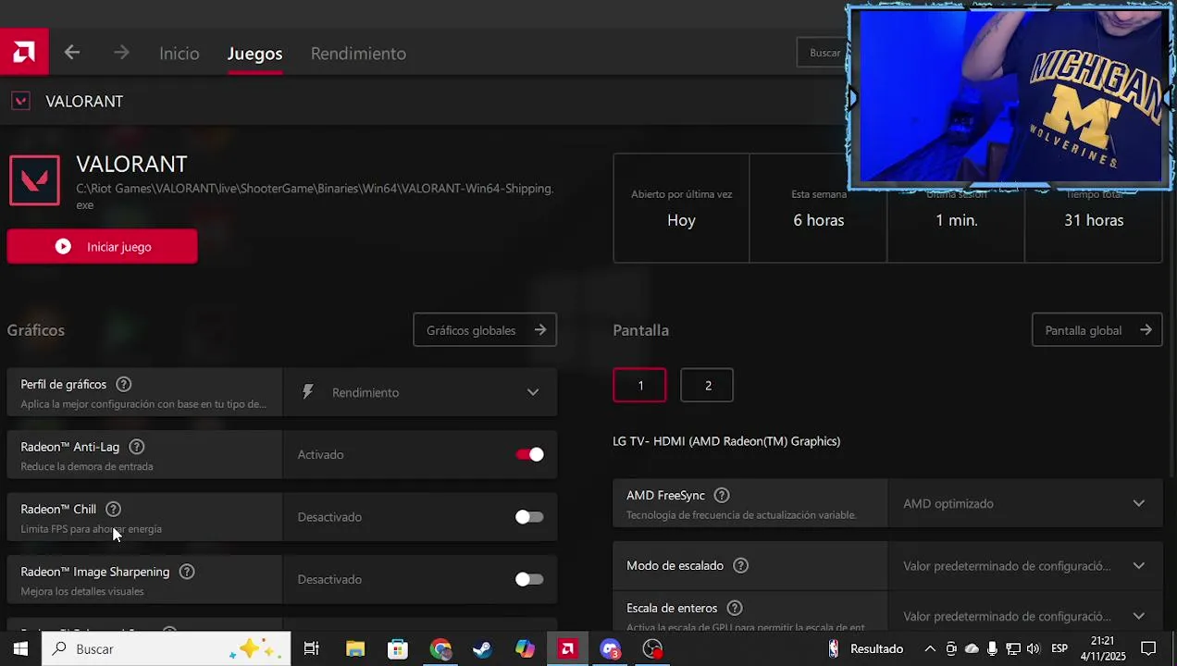Click the VALORANT executable path text
The height and width of the screenshot is (666, 1177).
point(315,196)
